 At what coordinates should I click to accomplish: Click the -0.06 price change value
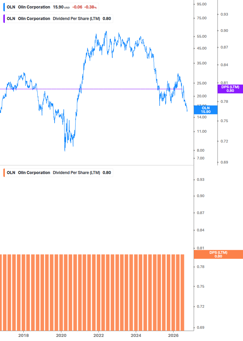point(77,7)
